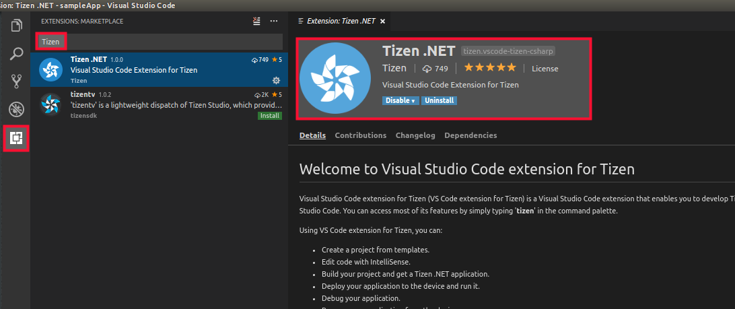Open the Explorer view in activity bar
The image size is (735, 309).
click(x=16, y=26)
